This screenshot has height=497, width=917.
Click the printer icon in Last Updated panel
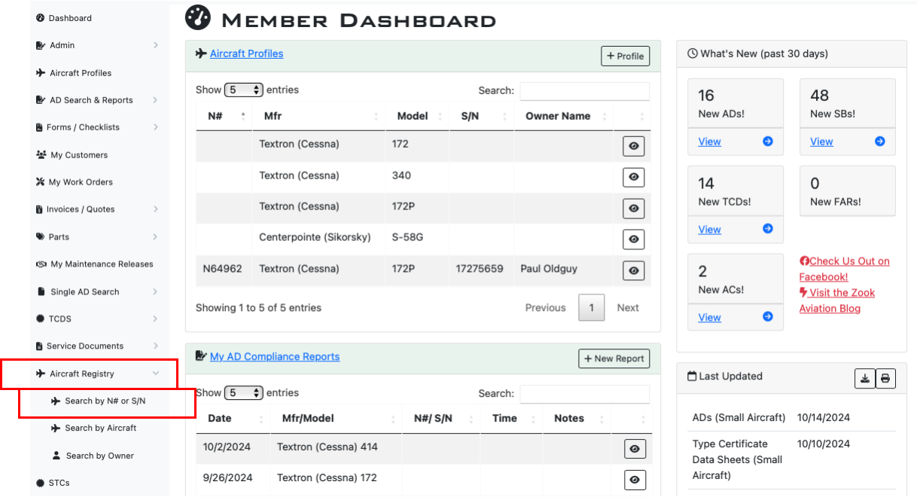(886, 379)
